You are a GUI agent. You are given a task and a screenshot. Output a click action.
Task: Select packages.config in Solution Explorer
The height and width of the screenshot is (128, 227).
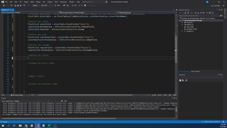click(x=192, y=29)
